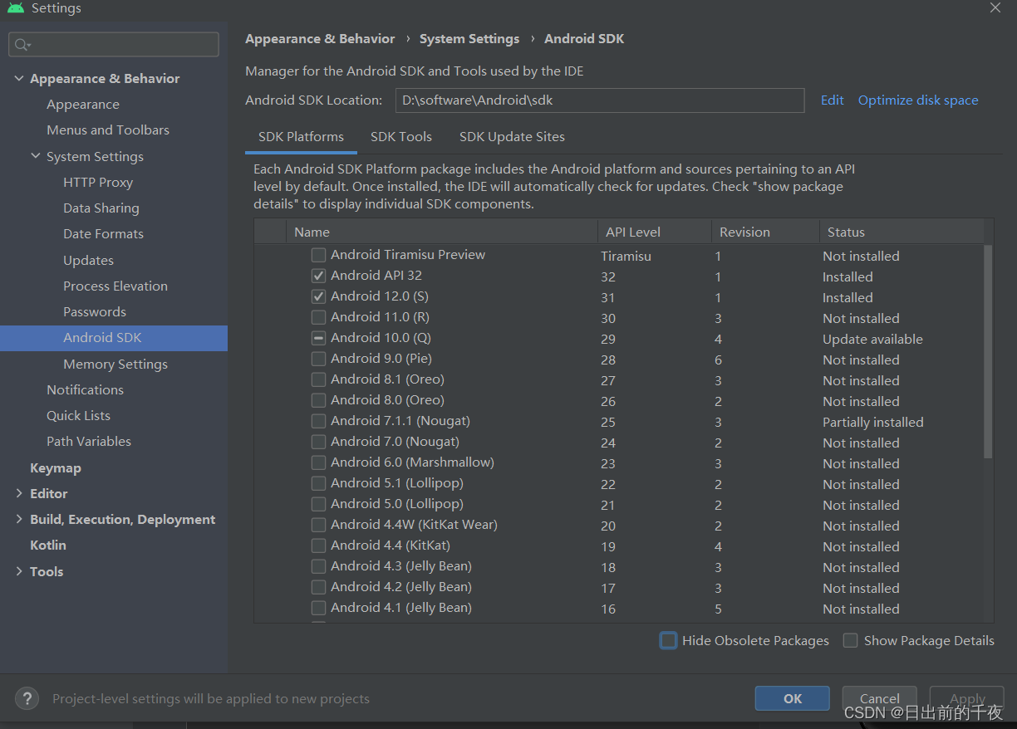
Task: Select Android 5.1 (Lollipop) row name
Action: pos(397,482)
